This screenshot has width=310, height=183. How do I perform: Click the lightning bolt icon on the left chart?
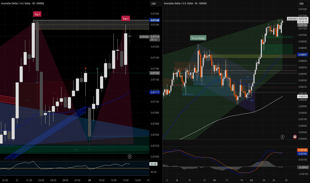click(130, 156)
